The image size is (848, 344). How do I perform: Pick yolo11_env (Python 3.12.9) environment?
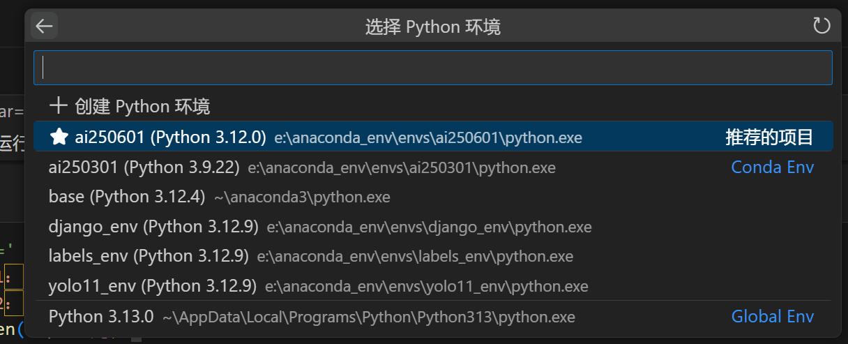click(x=433, y=286)
